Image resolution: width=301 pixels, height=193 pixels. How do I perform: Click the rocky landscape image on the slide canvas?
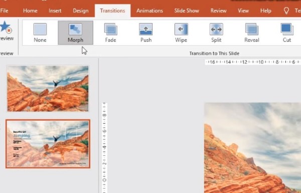252,148
